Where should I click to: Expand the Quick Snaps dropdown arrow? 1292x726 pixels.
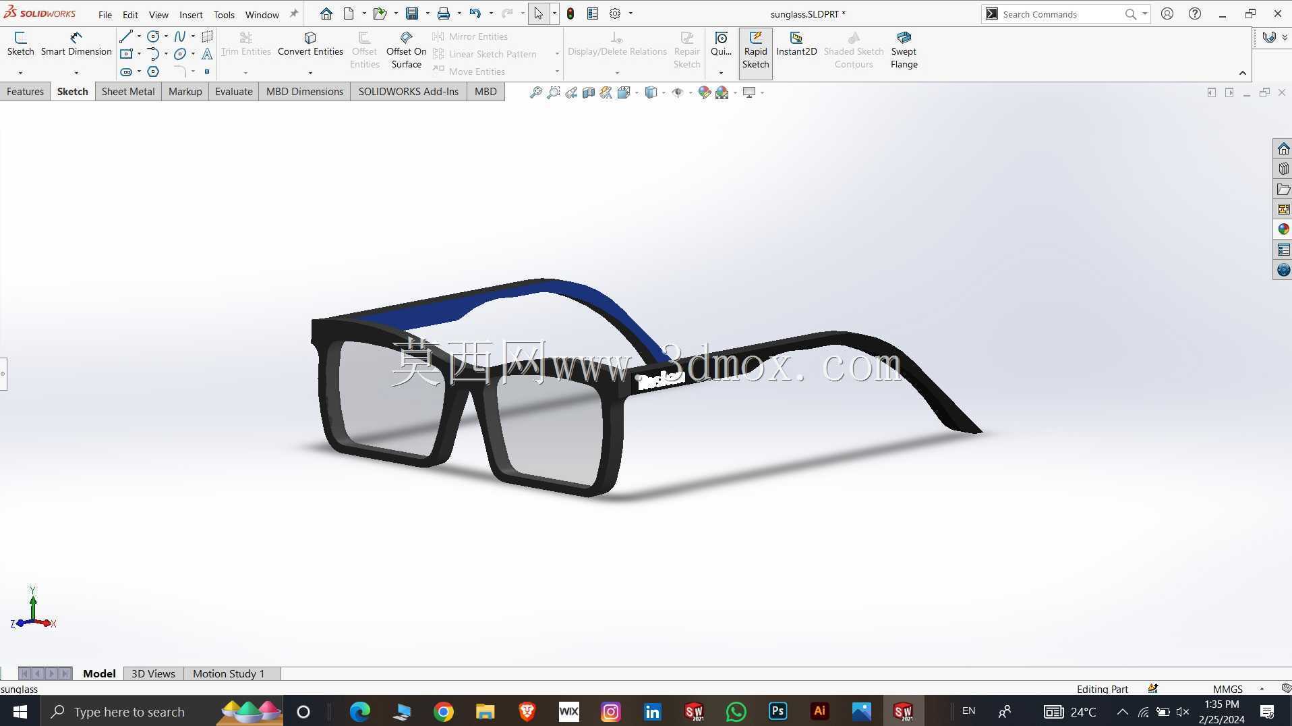click(721, 72)
